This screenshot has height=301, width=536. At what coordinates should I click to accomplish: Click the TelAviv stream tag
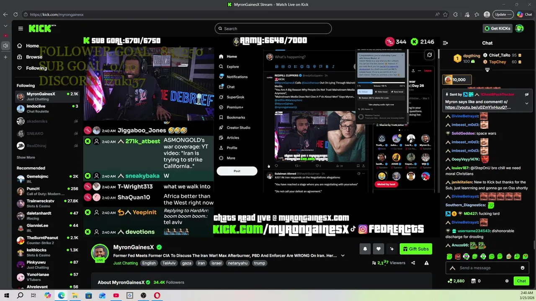pos(169,263)
